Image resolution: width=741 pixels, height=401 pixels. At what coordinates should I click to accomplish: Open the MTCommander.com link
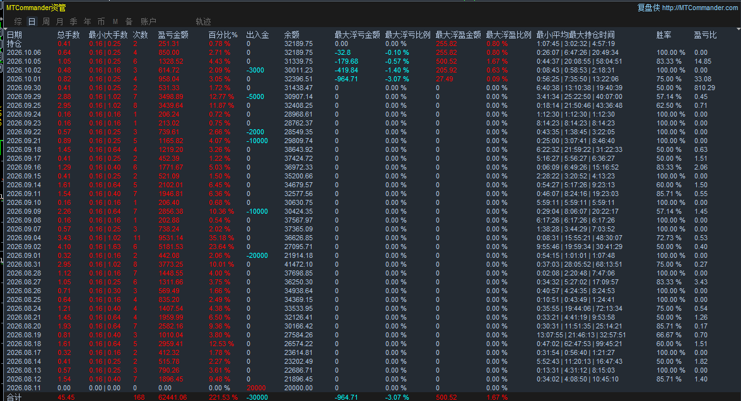700,8
